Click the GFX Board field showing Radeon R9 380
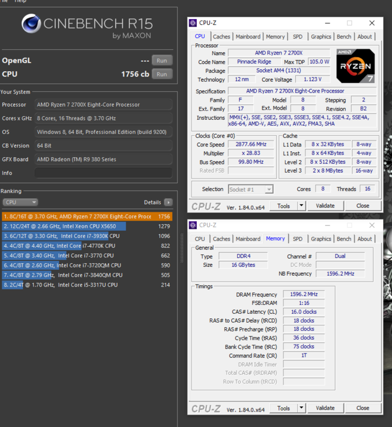 coord(103,160)
